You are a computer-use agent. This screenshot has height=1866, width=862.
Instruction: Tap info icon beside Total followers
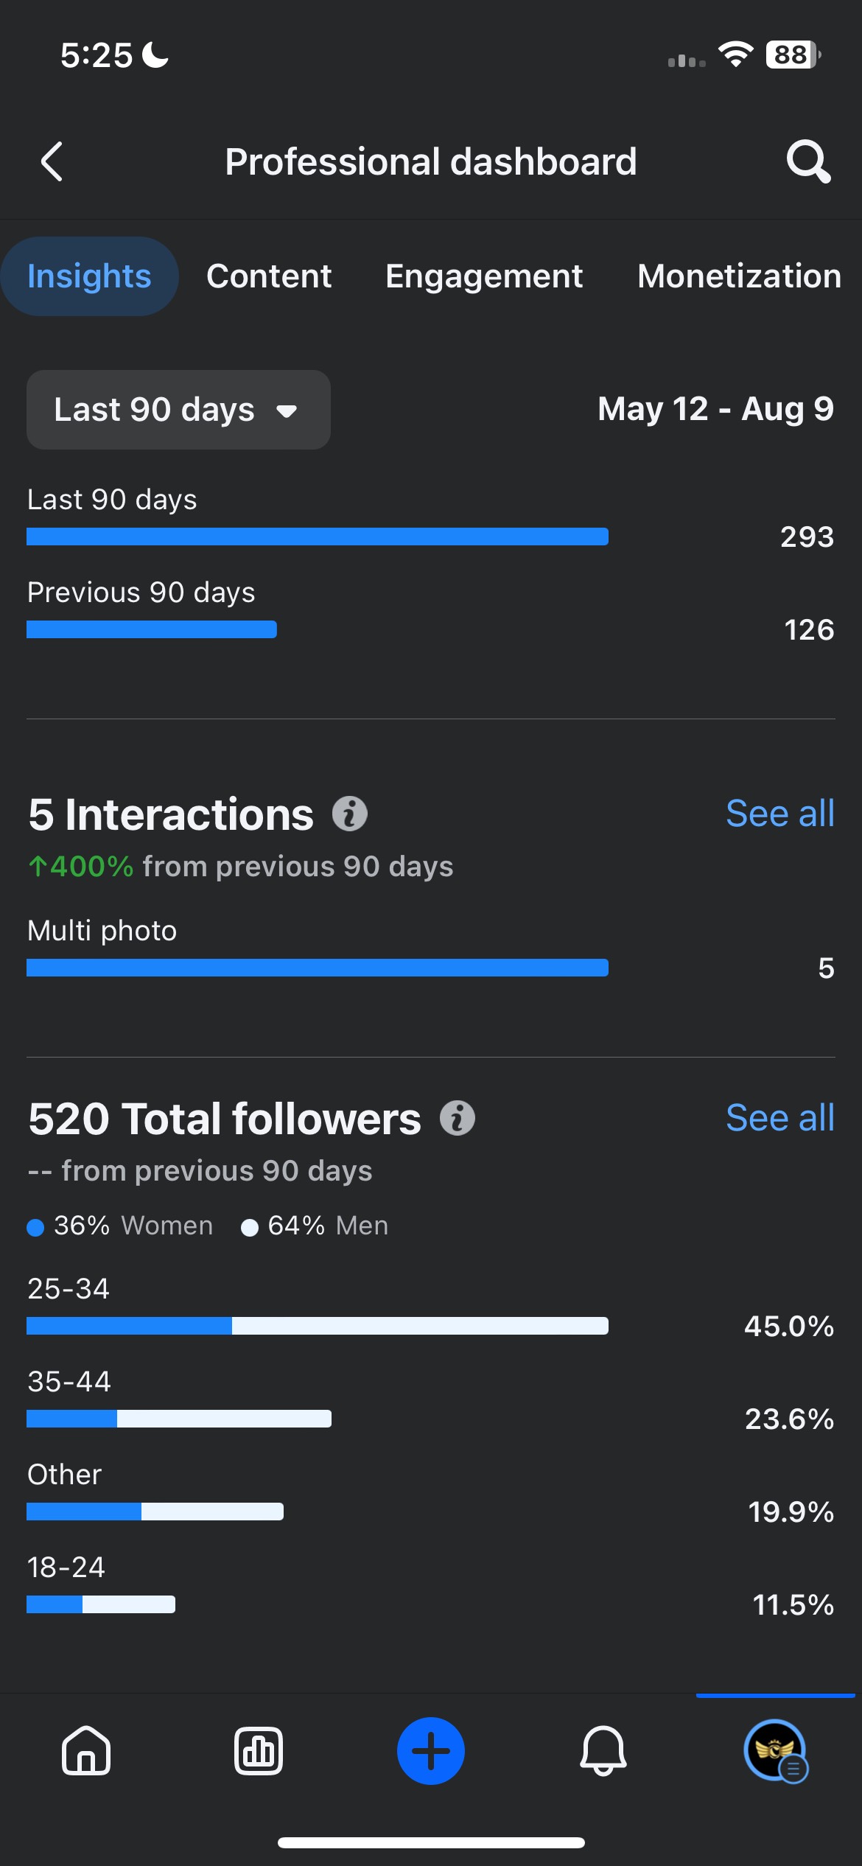point(458,1118)
